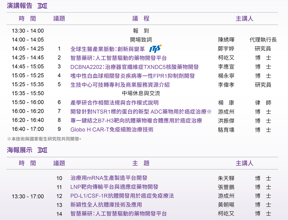Click the DNA icon next to 海報展示
288x220 pixels.
42,150
